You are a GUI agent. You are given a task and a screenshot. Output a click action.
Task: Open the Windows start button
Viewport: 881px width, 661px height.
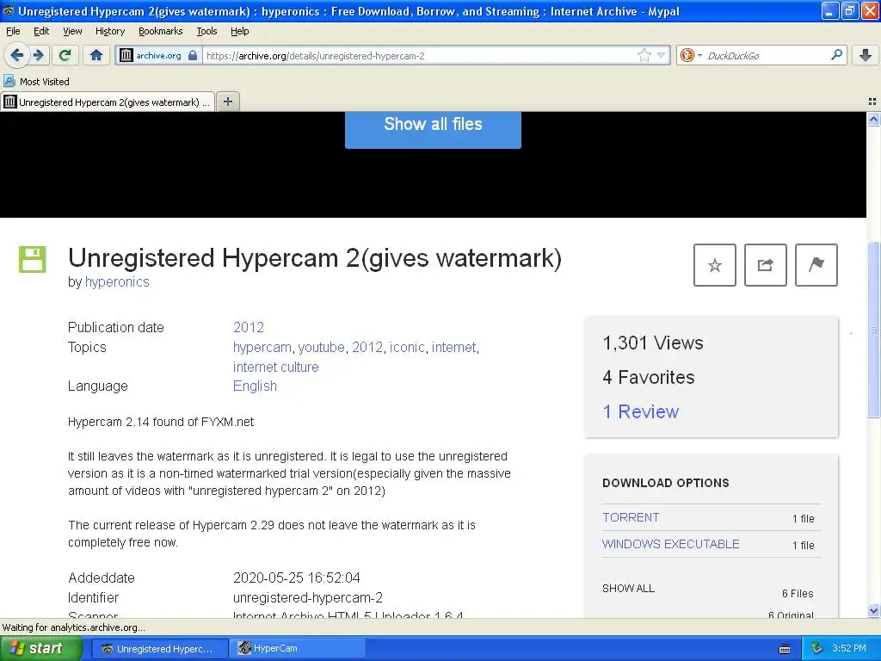pyautogui.click(x=40, y=648)
